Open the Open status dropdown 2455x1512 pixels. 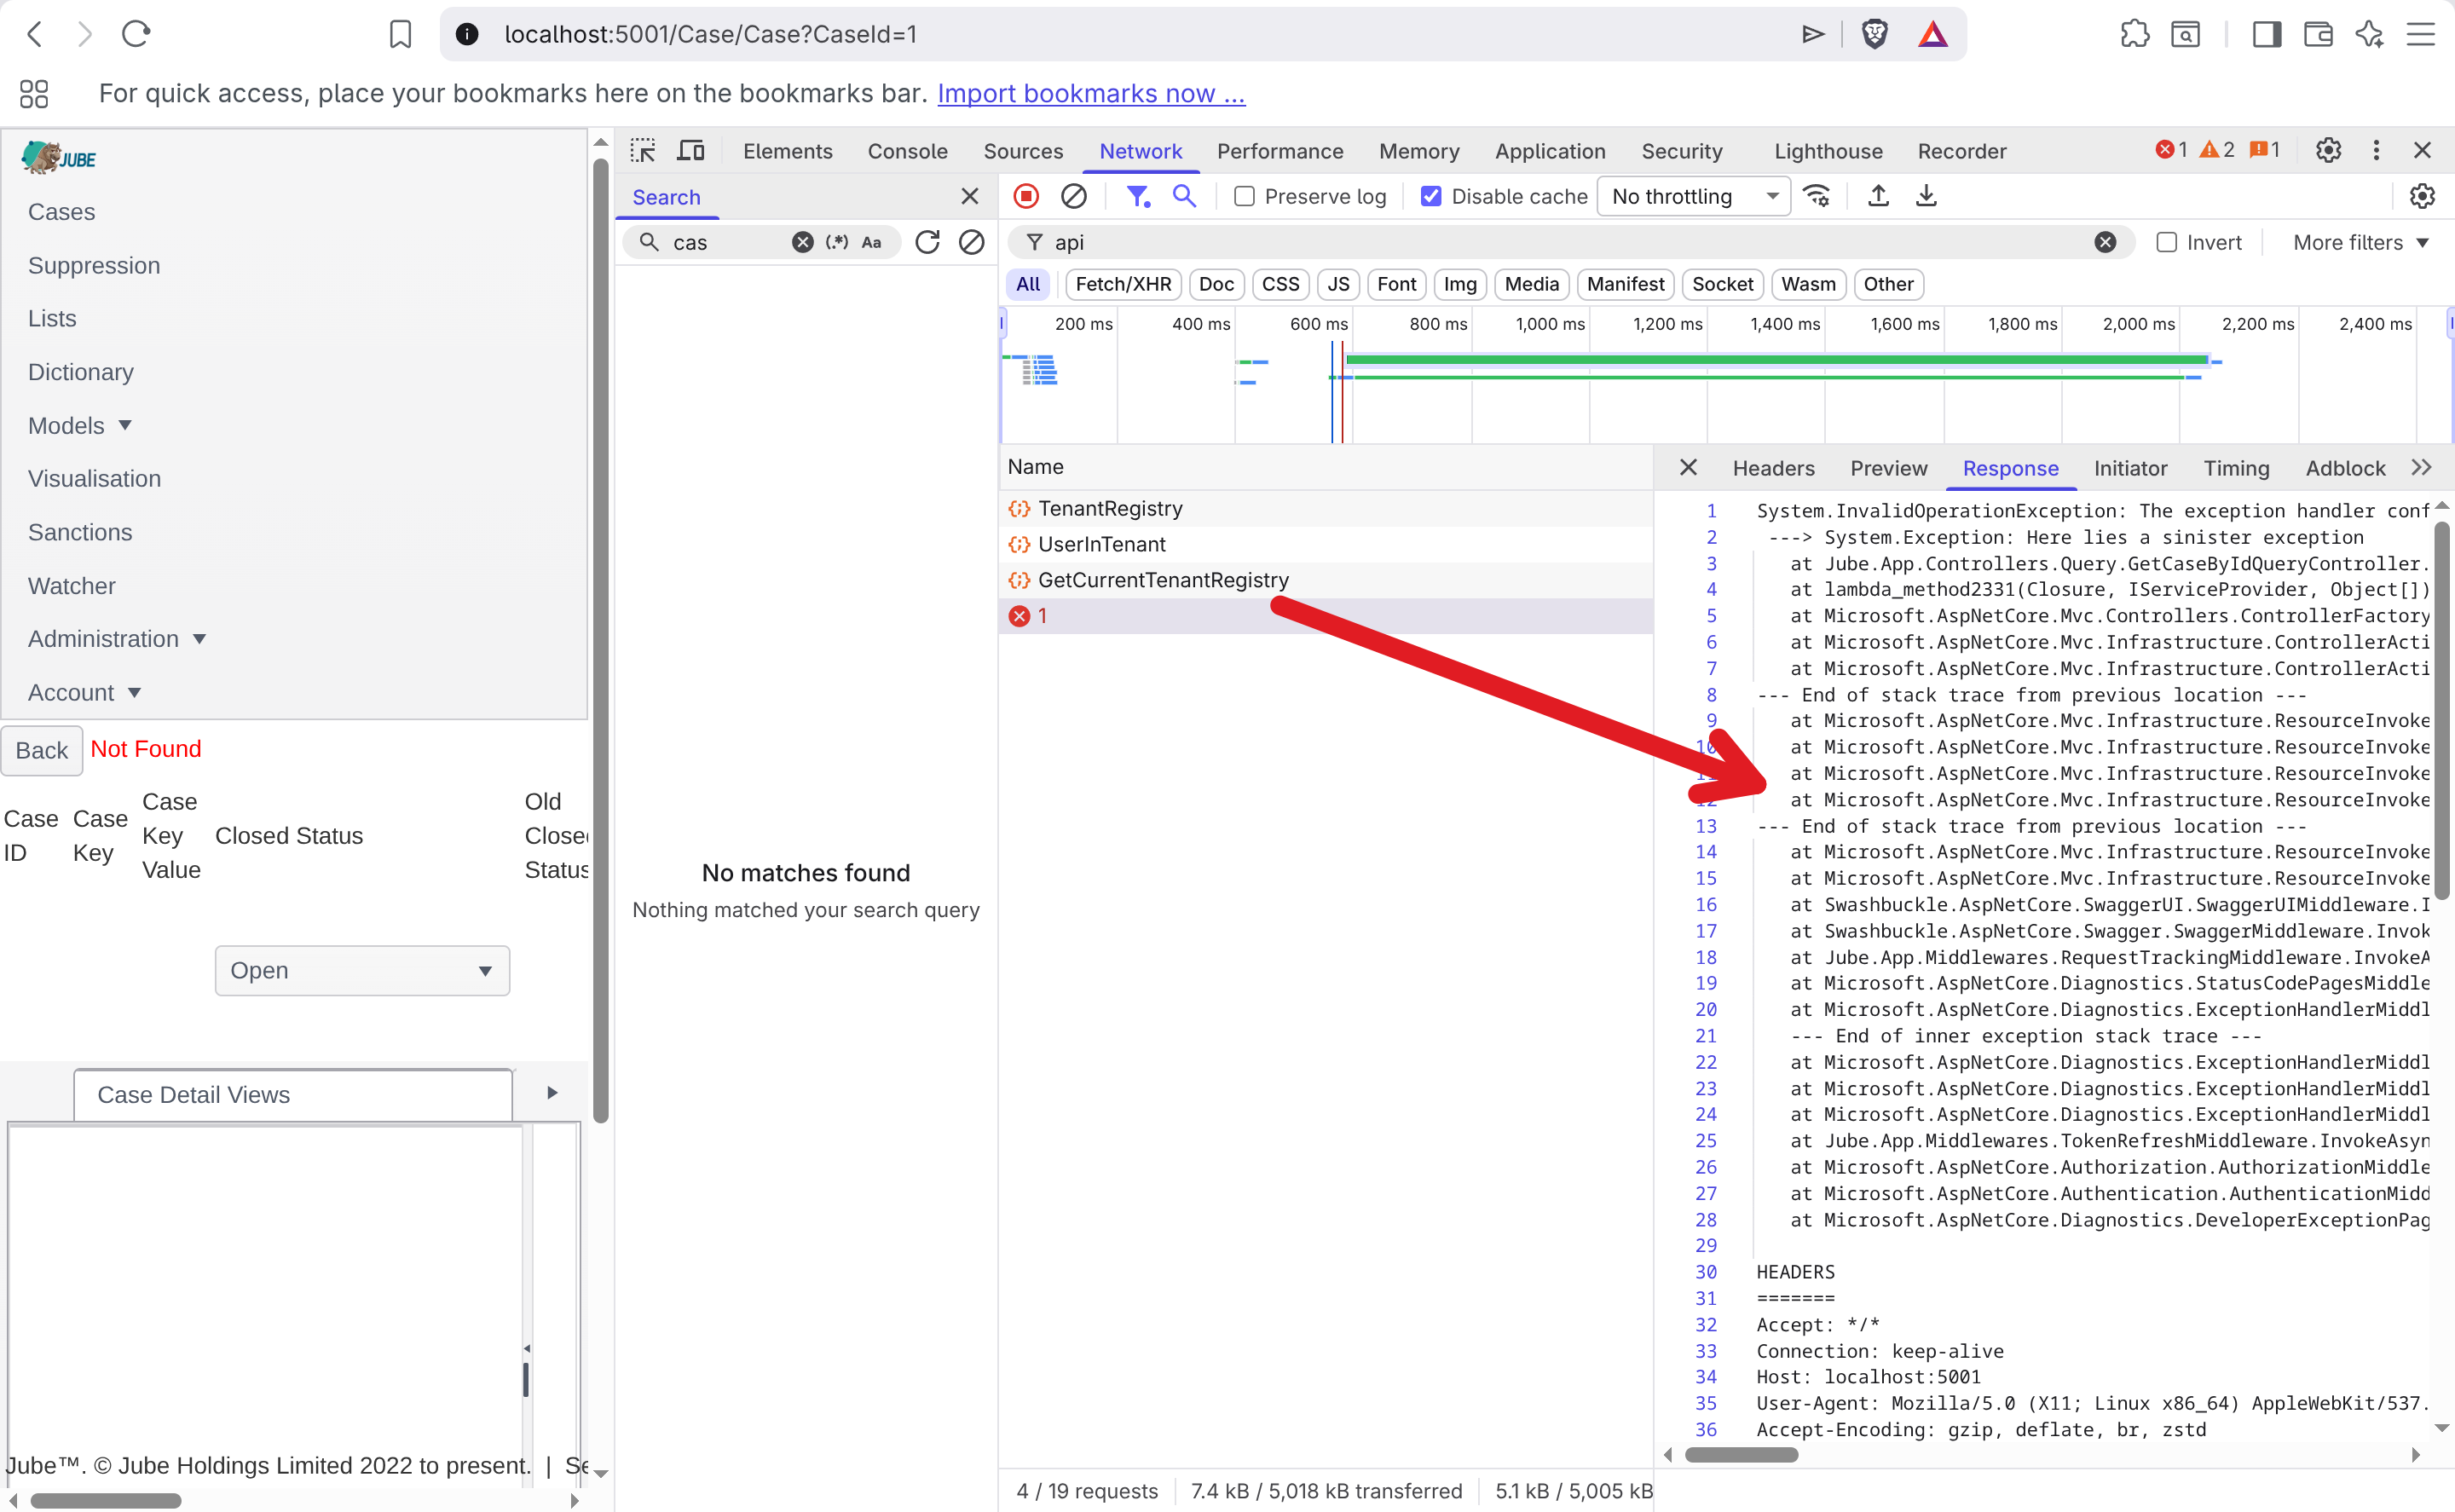pyautogui.click(x=362, y=970)
